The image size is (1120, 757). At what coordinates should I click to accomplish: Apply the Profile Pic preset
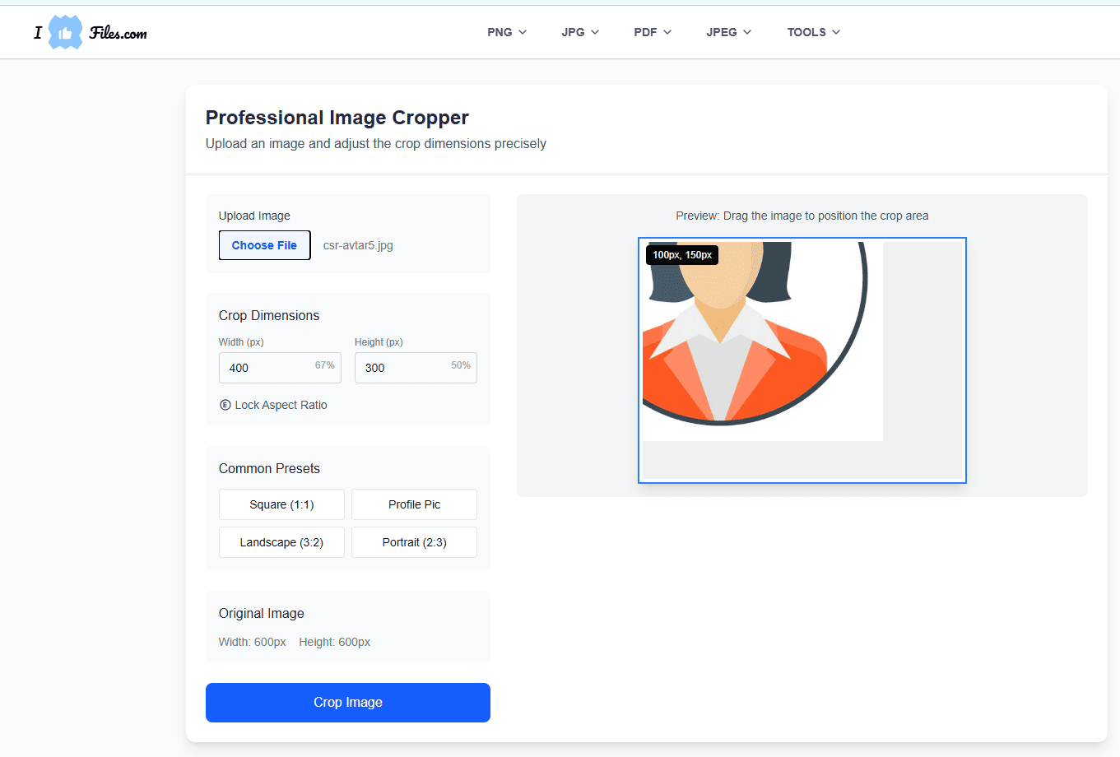pyautogui.click(x=414, y=504)
